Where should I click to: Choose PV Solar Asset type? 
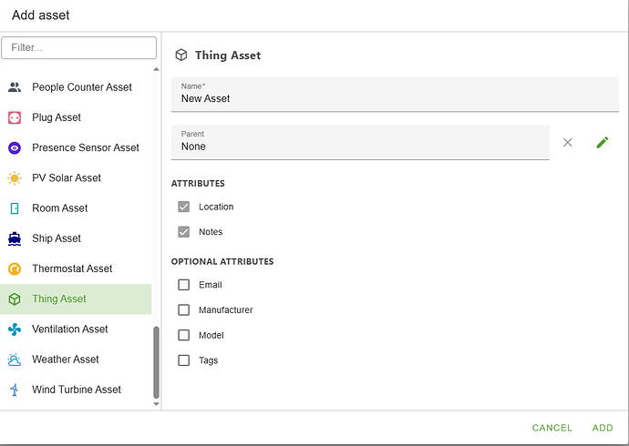[76, 178]
